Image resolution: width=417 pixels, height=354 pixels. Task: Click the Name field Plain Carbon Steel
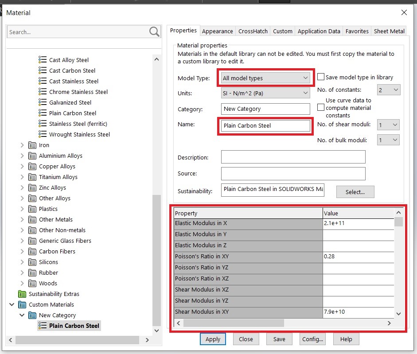(265, 125)
